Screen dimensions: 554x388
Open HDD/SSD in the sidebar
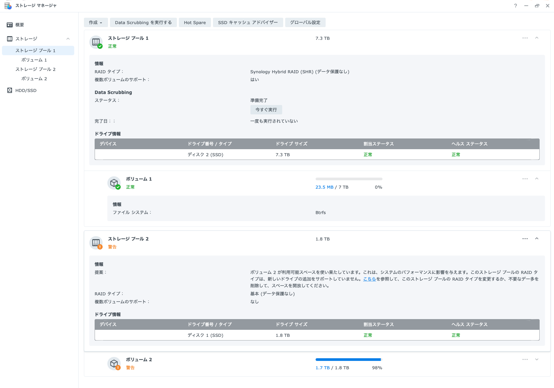coord(26,90)
